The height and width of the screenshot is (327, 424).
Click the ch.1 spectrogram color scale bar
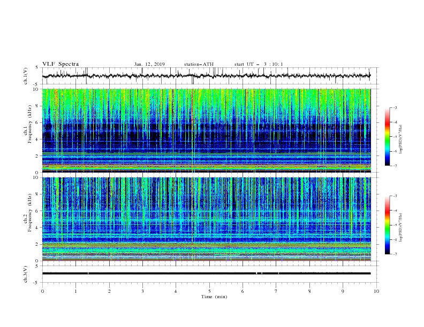coord(388,137)
